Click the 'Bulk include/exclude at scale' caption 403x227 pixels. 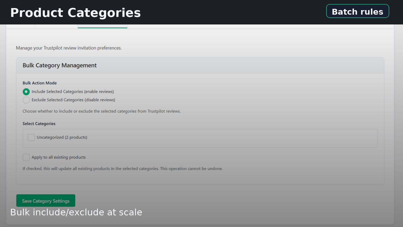(76, 212)
